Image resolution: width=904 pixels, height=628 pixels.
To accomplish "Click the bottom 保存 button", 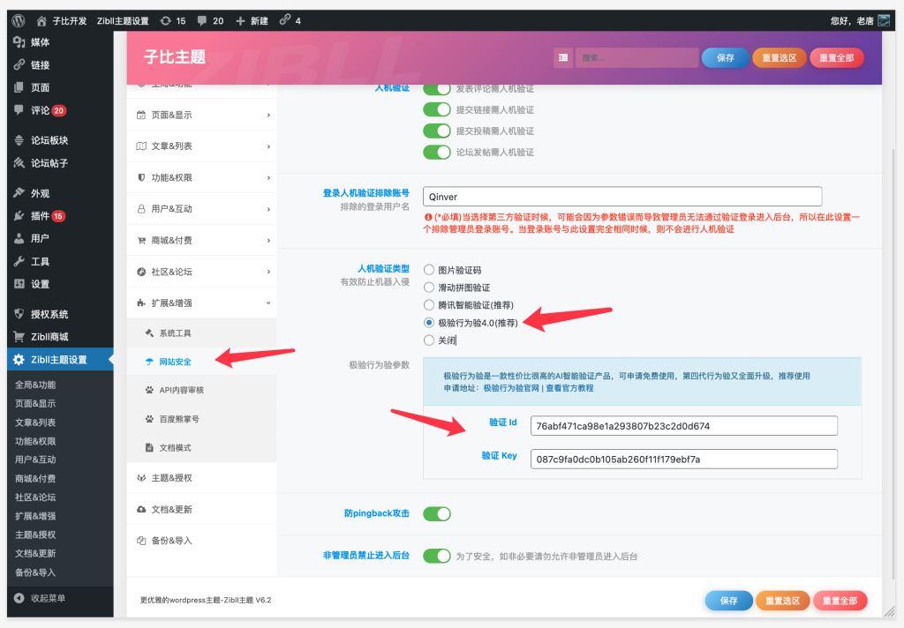I will pyautogui.click(x=728, y=601).
